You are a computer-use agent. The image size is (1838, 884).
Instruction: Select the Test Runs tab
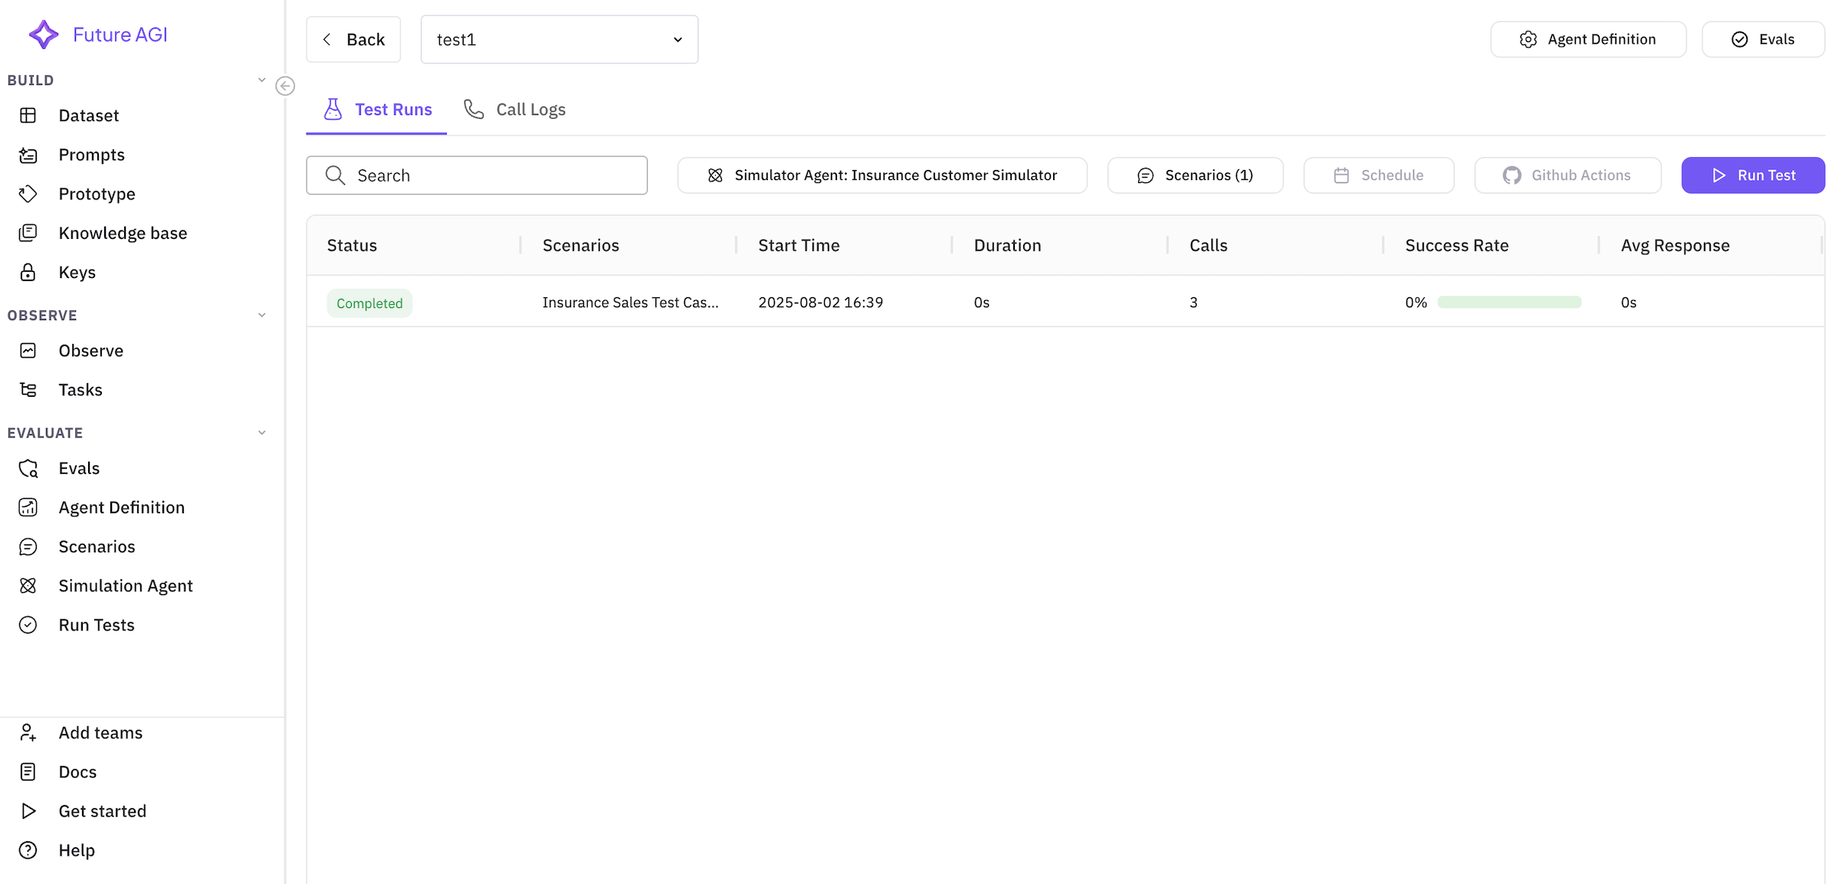tap(377, 110)
